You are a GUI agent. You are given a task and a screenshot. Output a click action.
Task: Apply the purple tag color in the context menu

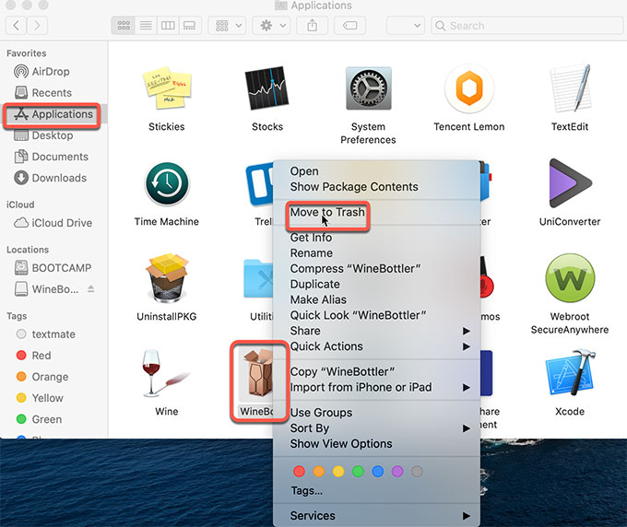397,472
